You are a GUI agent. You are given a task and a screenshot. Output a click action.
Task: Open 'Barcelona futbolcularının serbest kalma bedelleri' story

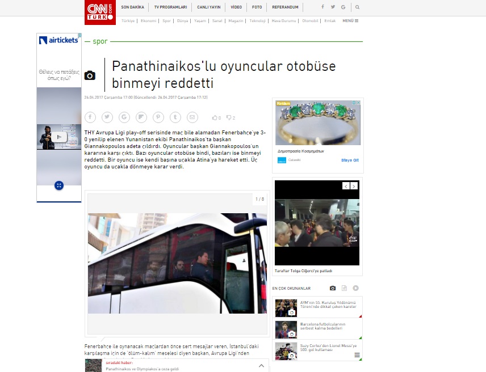(x=322, y=326)
